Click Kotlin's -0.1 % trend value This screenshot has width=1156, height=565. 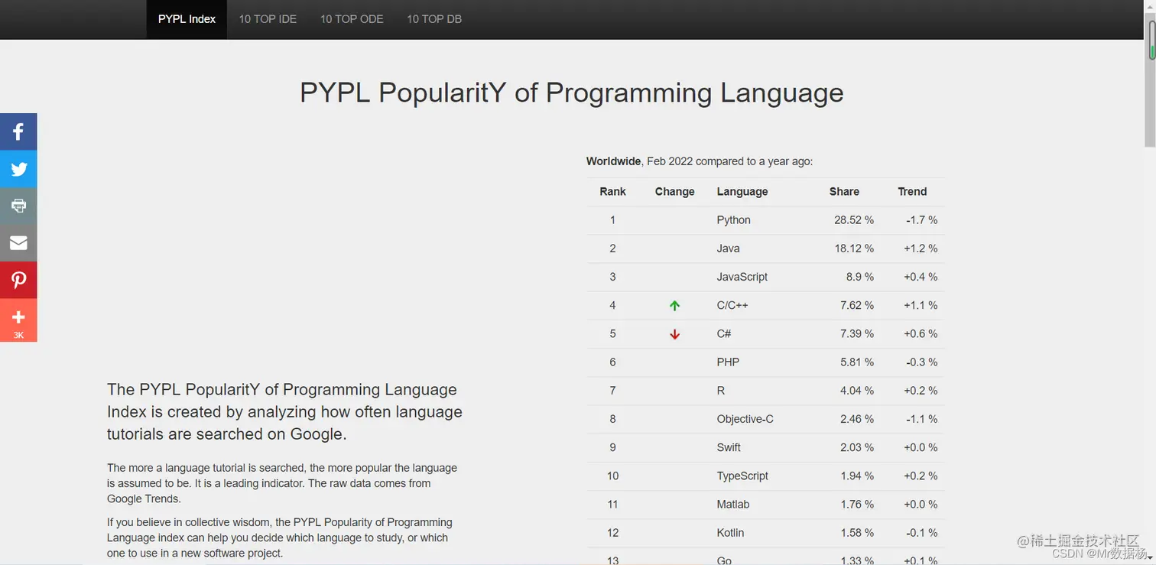point(922,533)
